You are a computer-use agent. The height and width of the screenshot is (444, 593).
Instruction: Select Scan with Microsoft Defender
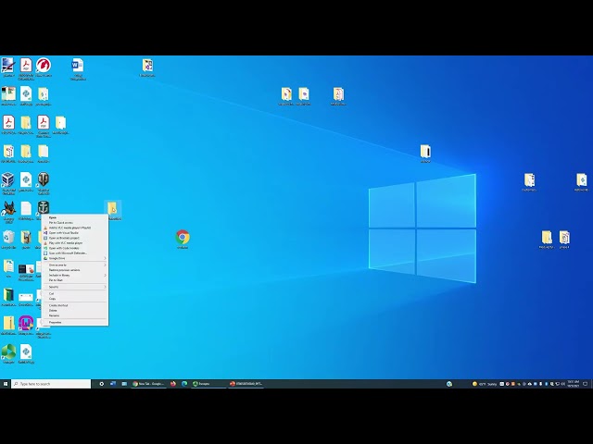[x=75, y=253]
